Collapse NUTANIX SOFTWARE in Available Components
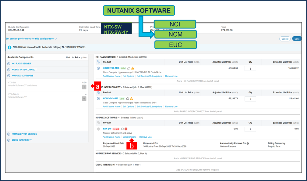 pos(9,76)
